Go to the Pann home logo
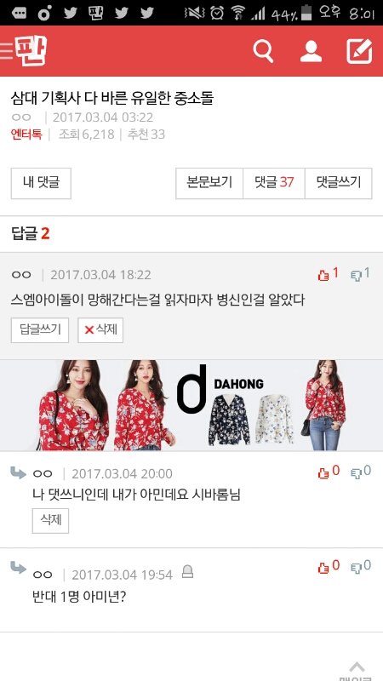 tap(31, 50)
